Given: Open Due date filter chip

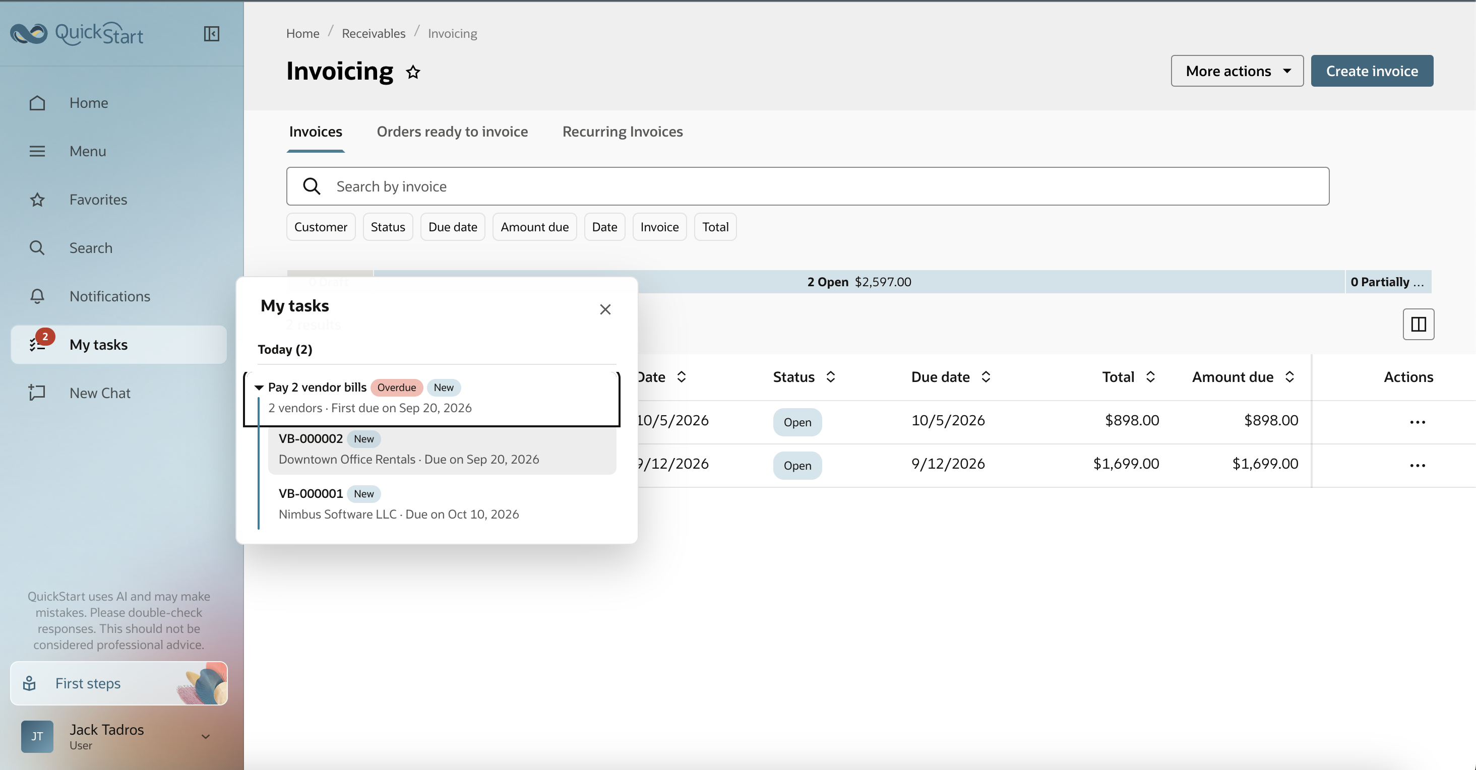Looking at the screenshot, I should 452,227.
